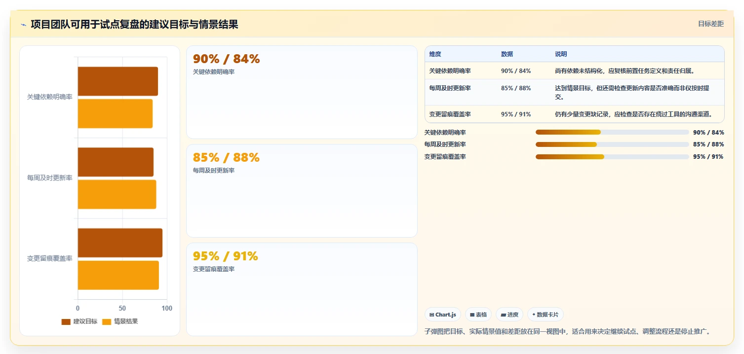Click the Chart.js tag chip
This screenshot has width=744, height=354.
[x=443, y=315]
